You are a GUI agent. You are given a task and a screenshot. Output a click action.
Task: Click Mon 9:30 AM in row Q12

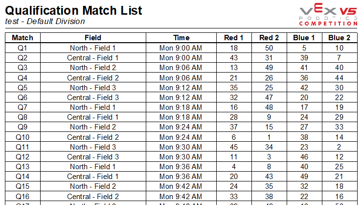coord(181,157)
